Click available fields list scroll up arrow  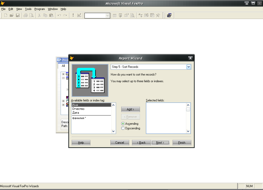[113, 105]
